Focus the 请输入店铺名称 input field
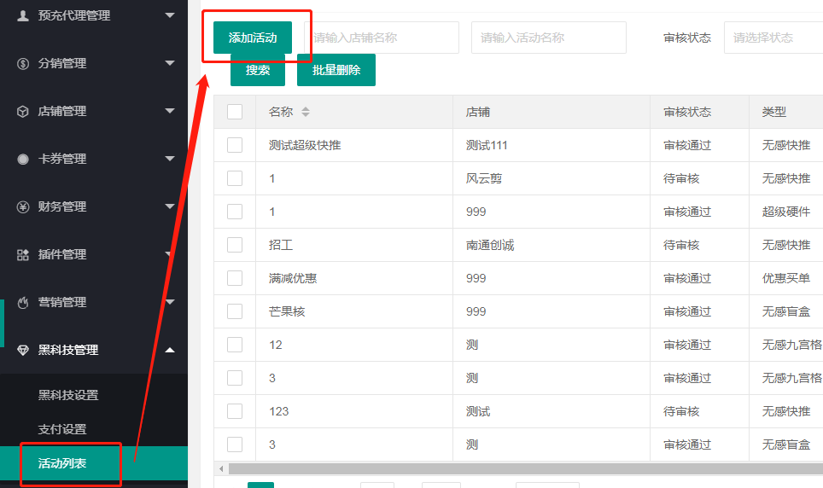Image resolution: width=823 pixels, height=488 pixels. [x=382, y=38]
